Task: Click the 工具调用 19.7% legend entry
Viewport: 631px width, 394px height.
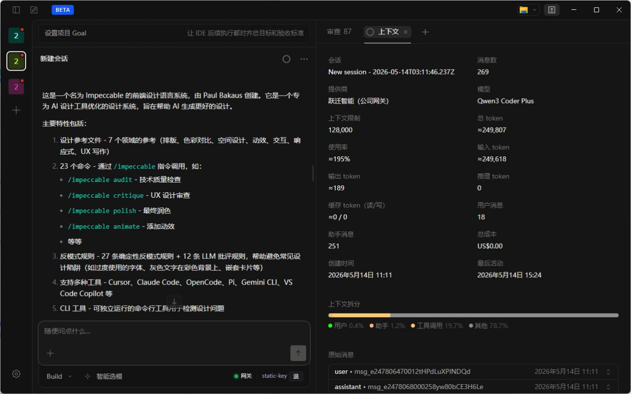Action: click(437, 326)
